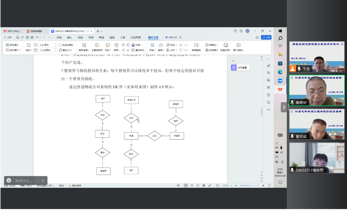Click the remove background (抠除背景) icon
The width and height of the screenshot is (347, 210).
click(x=84, y=45)
